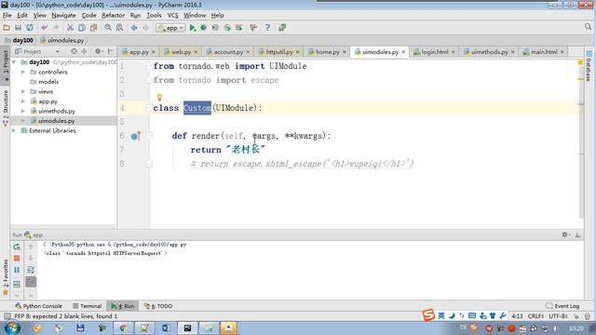Image resolution: width=596 pixels, height=335 pixels.
Task: Click the Synchronize toolbar icon
Action: point(30,28)
